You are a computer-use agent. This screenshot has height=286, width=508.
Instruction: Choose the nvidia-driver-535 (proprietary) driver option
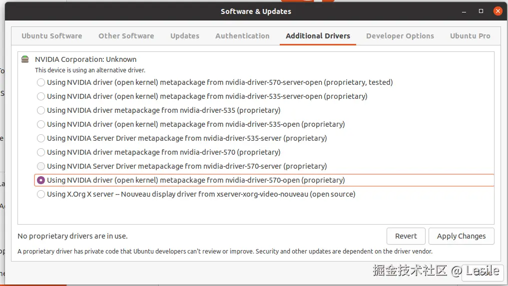[41, 110]
